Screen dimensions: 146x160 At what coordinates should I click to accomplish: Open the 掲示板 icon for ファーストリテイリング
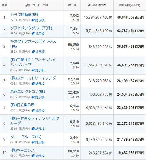[x=38, y=84]
